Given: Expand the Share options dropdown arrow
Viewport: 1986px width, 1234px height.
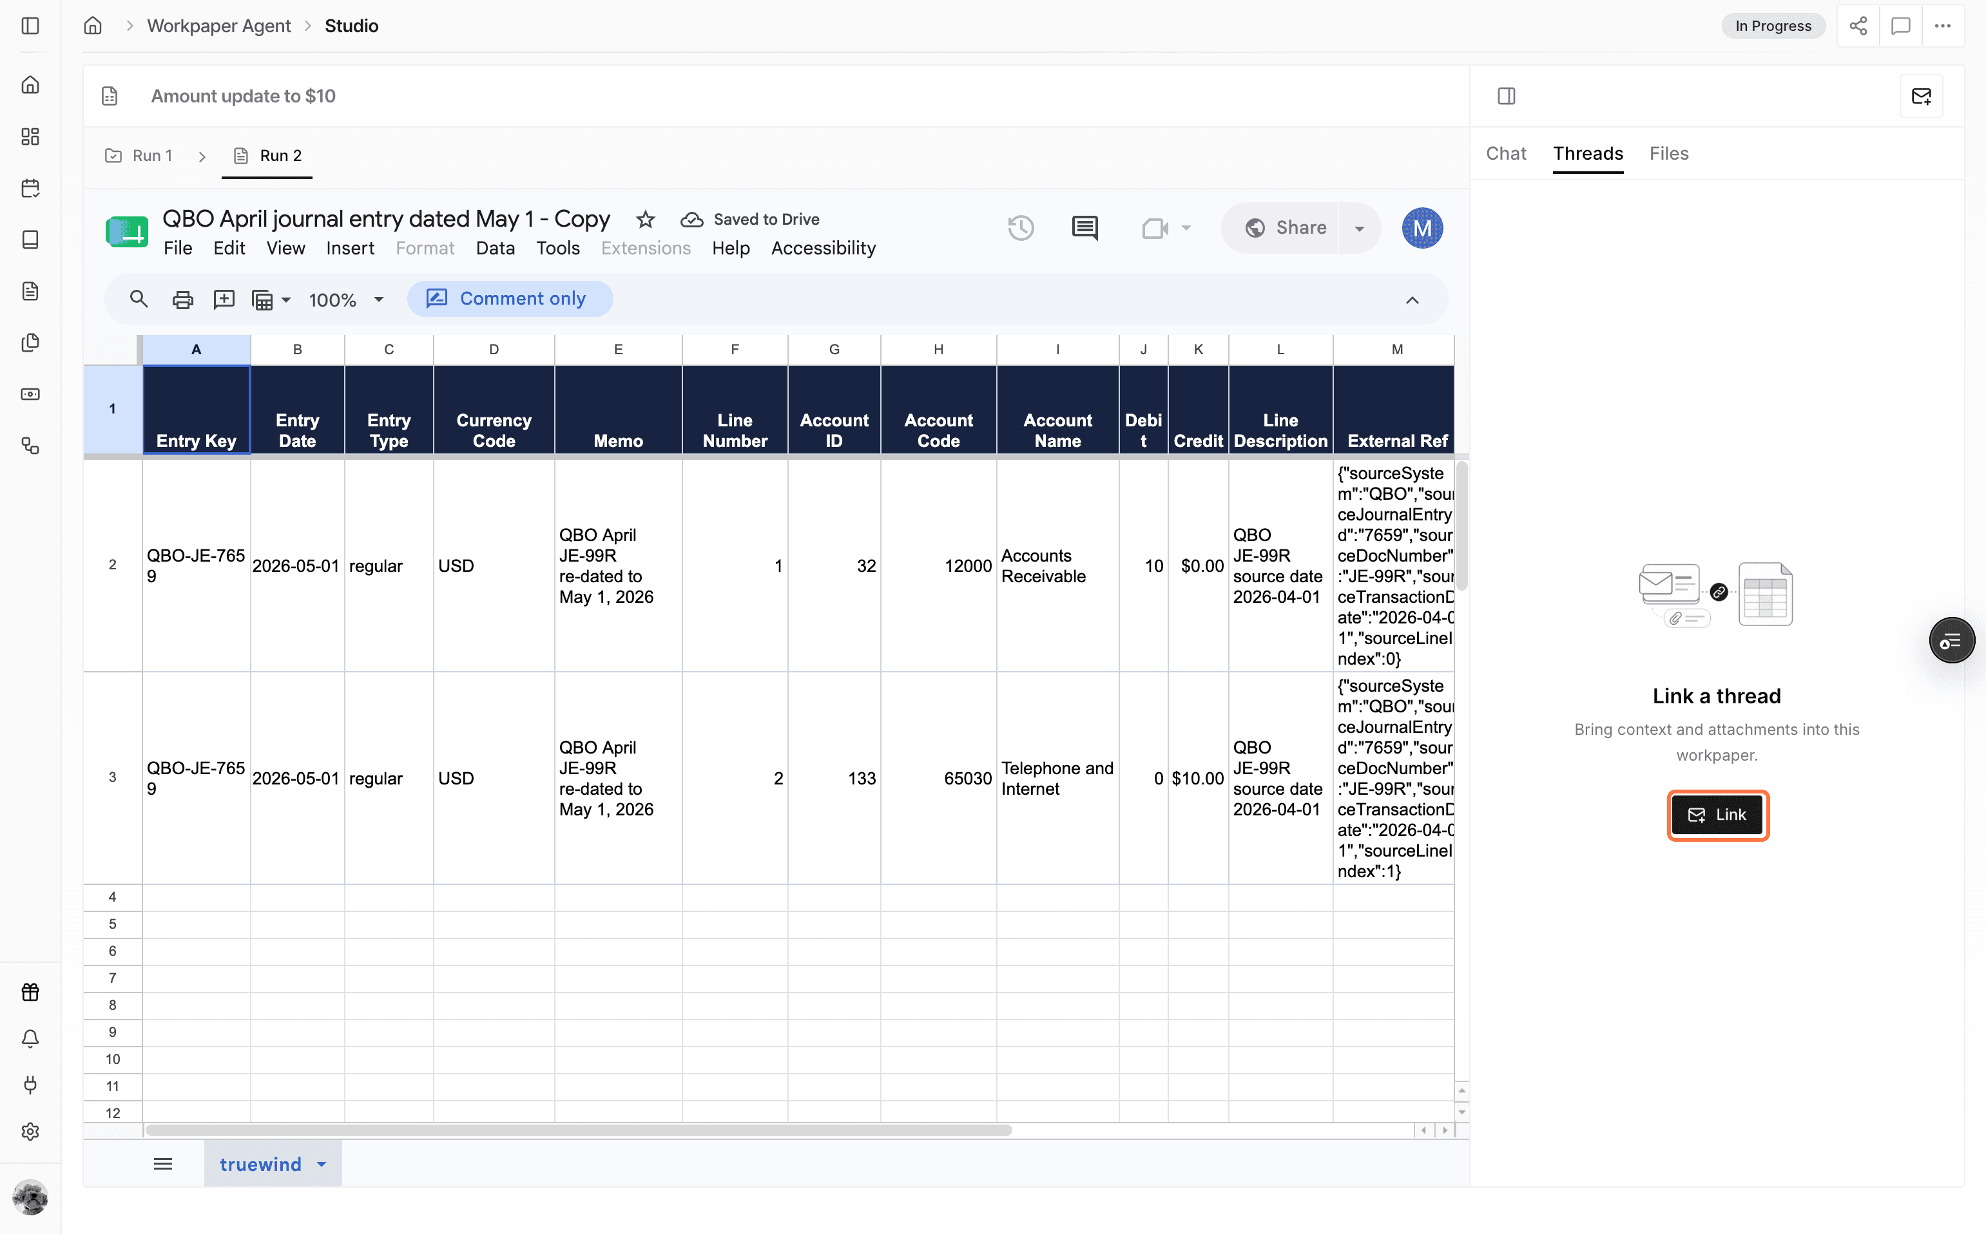Looking at the screenshot, I should coord(1359,228).
